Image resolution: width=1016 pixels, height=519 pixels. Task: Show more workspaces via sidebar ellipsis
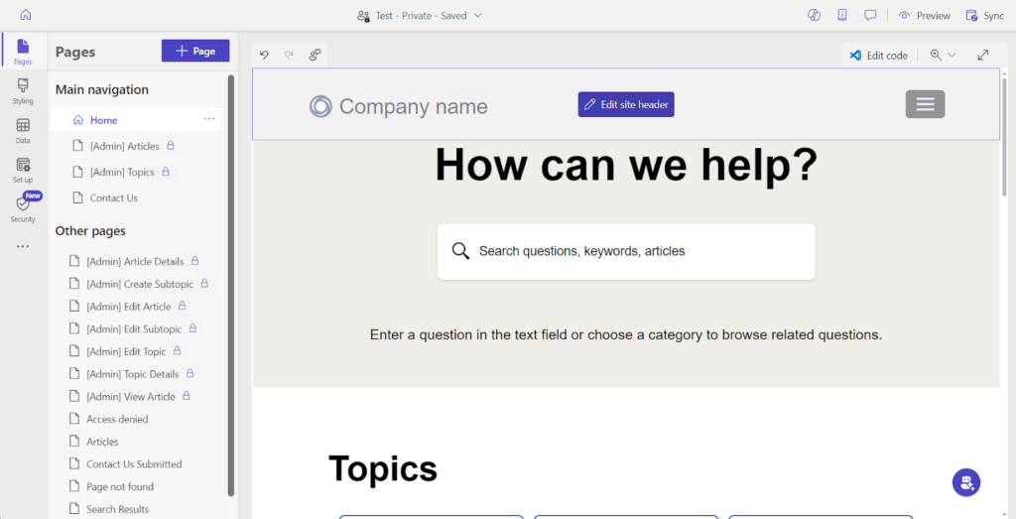click(x=23, y=247)
